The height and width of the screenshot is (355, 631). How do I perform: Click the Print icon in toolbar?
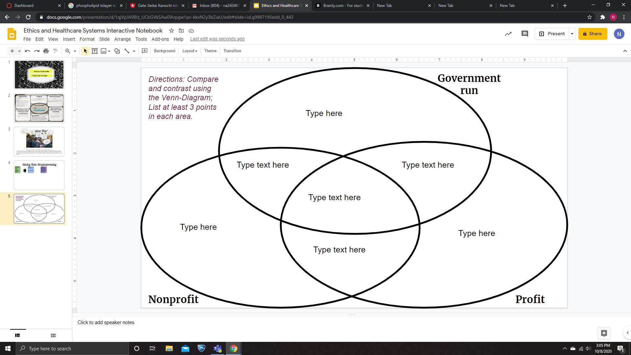coord(46,51)
